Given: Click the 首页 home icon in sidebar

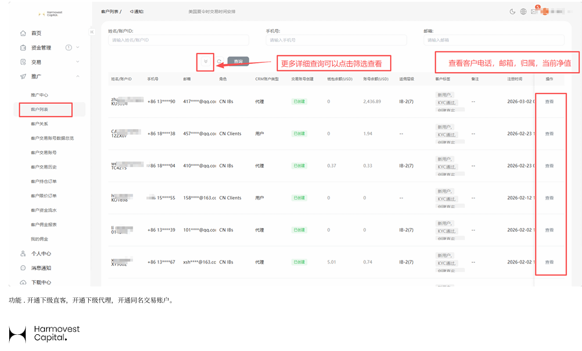Looking at the screenshot, I should (23, 33).
